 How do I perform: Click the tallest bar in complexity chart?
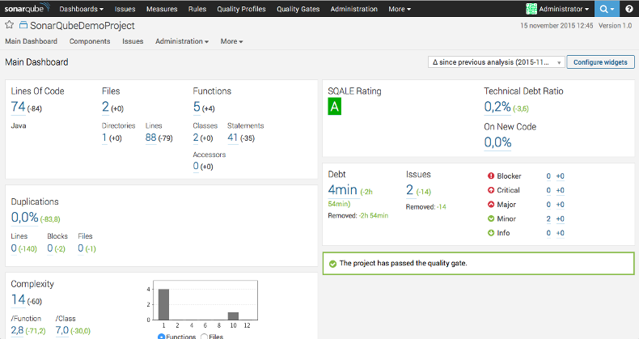coord(163,303)
